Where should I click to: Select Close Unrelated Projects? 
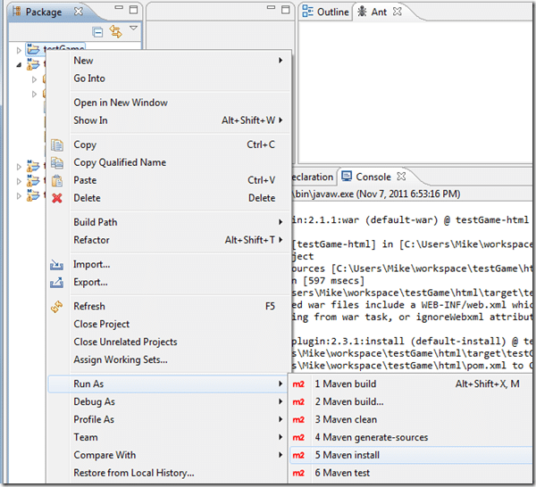pyautogui.click(x=169, y=342)
